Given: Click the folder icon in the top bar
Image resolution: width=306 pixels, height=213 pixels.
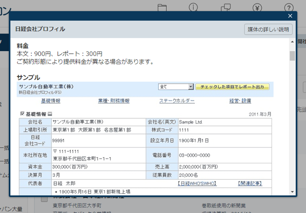Looking at the screenshot, I should 162,7.
